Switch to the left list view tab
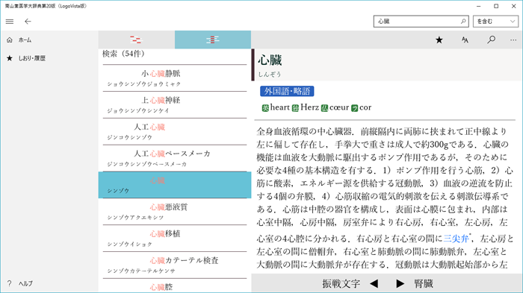Screen dimensions: 523x293 click(137, 40)
